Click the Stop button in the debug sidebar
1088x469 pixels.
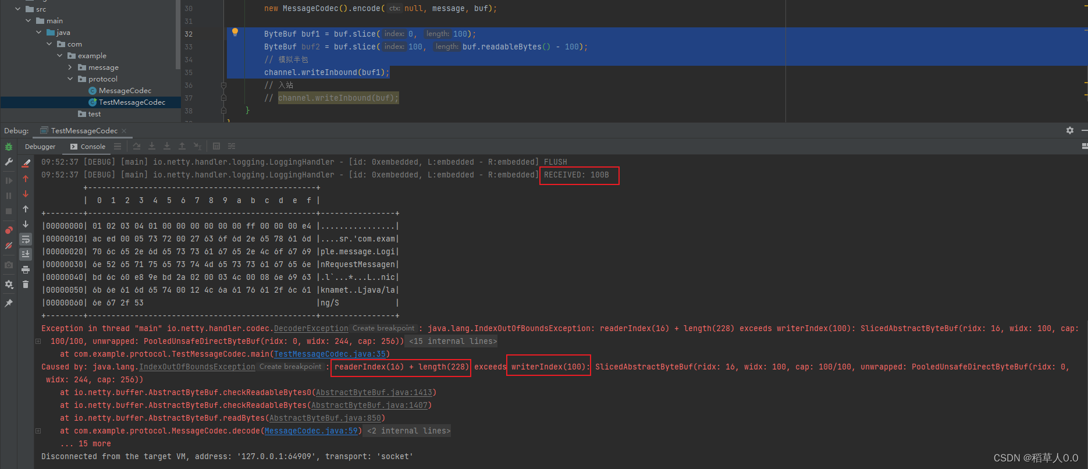point(9,211)
